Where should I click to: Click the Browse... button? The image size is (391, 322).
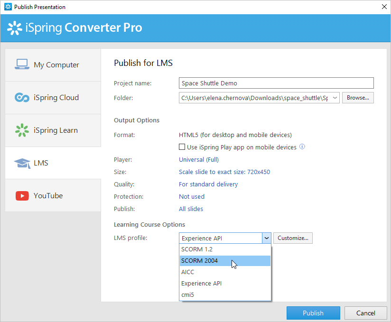(358, 98)
